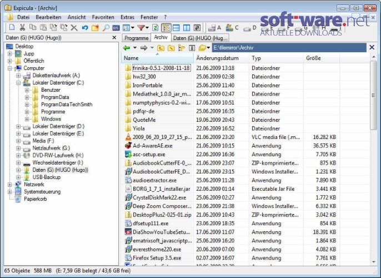Go up one folder level icon
The image size is (381, 278).
(x=161, y=48)
